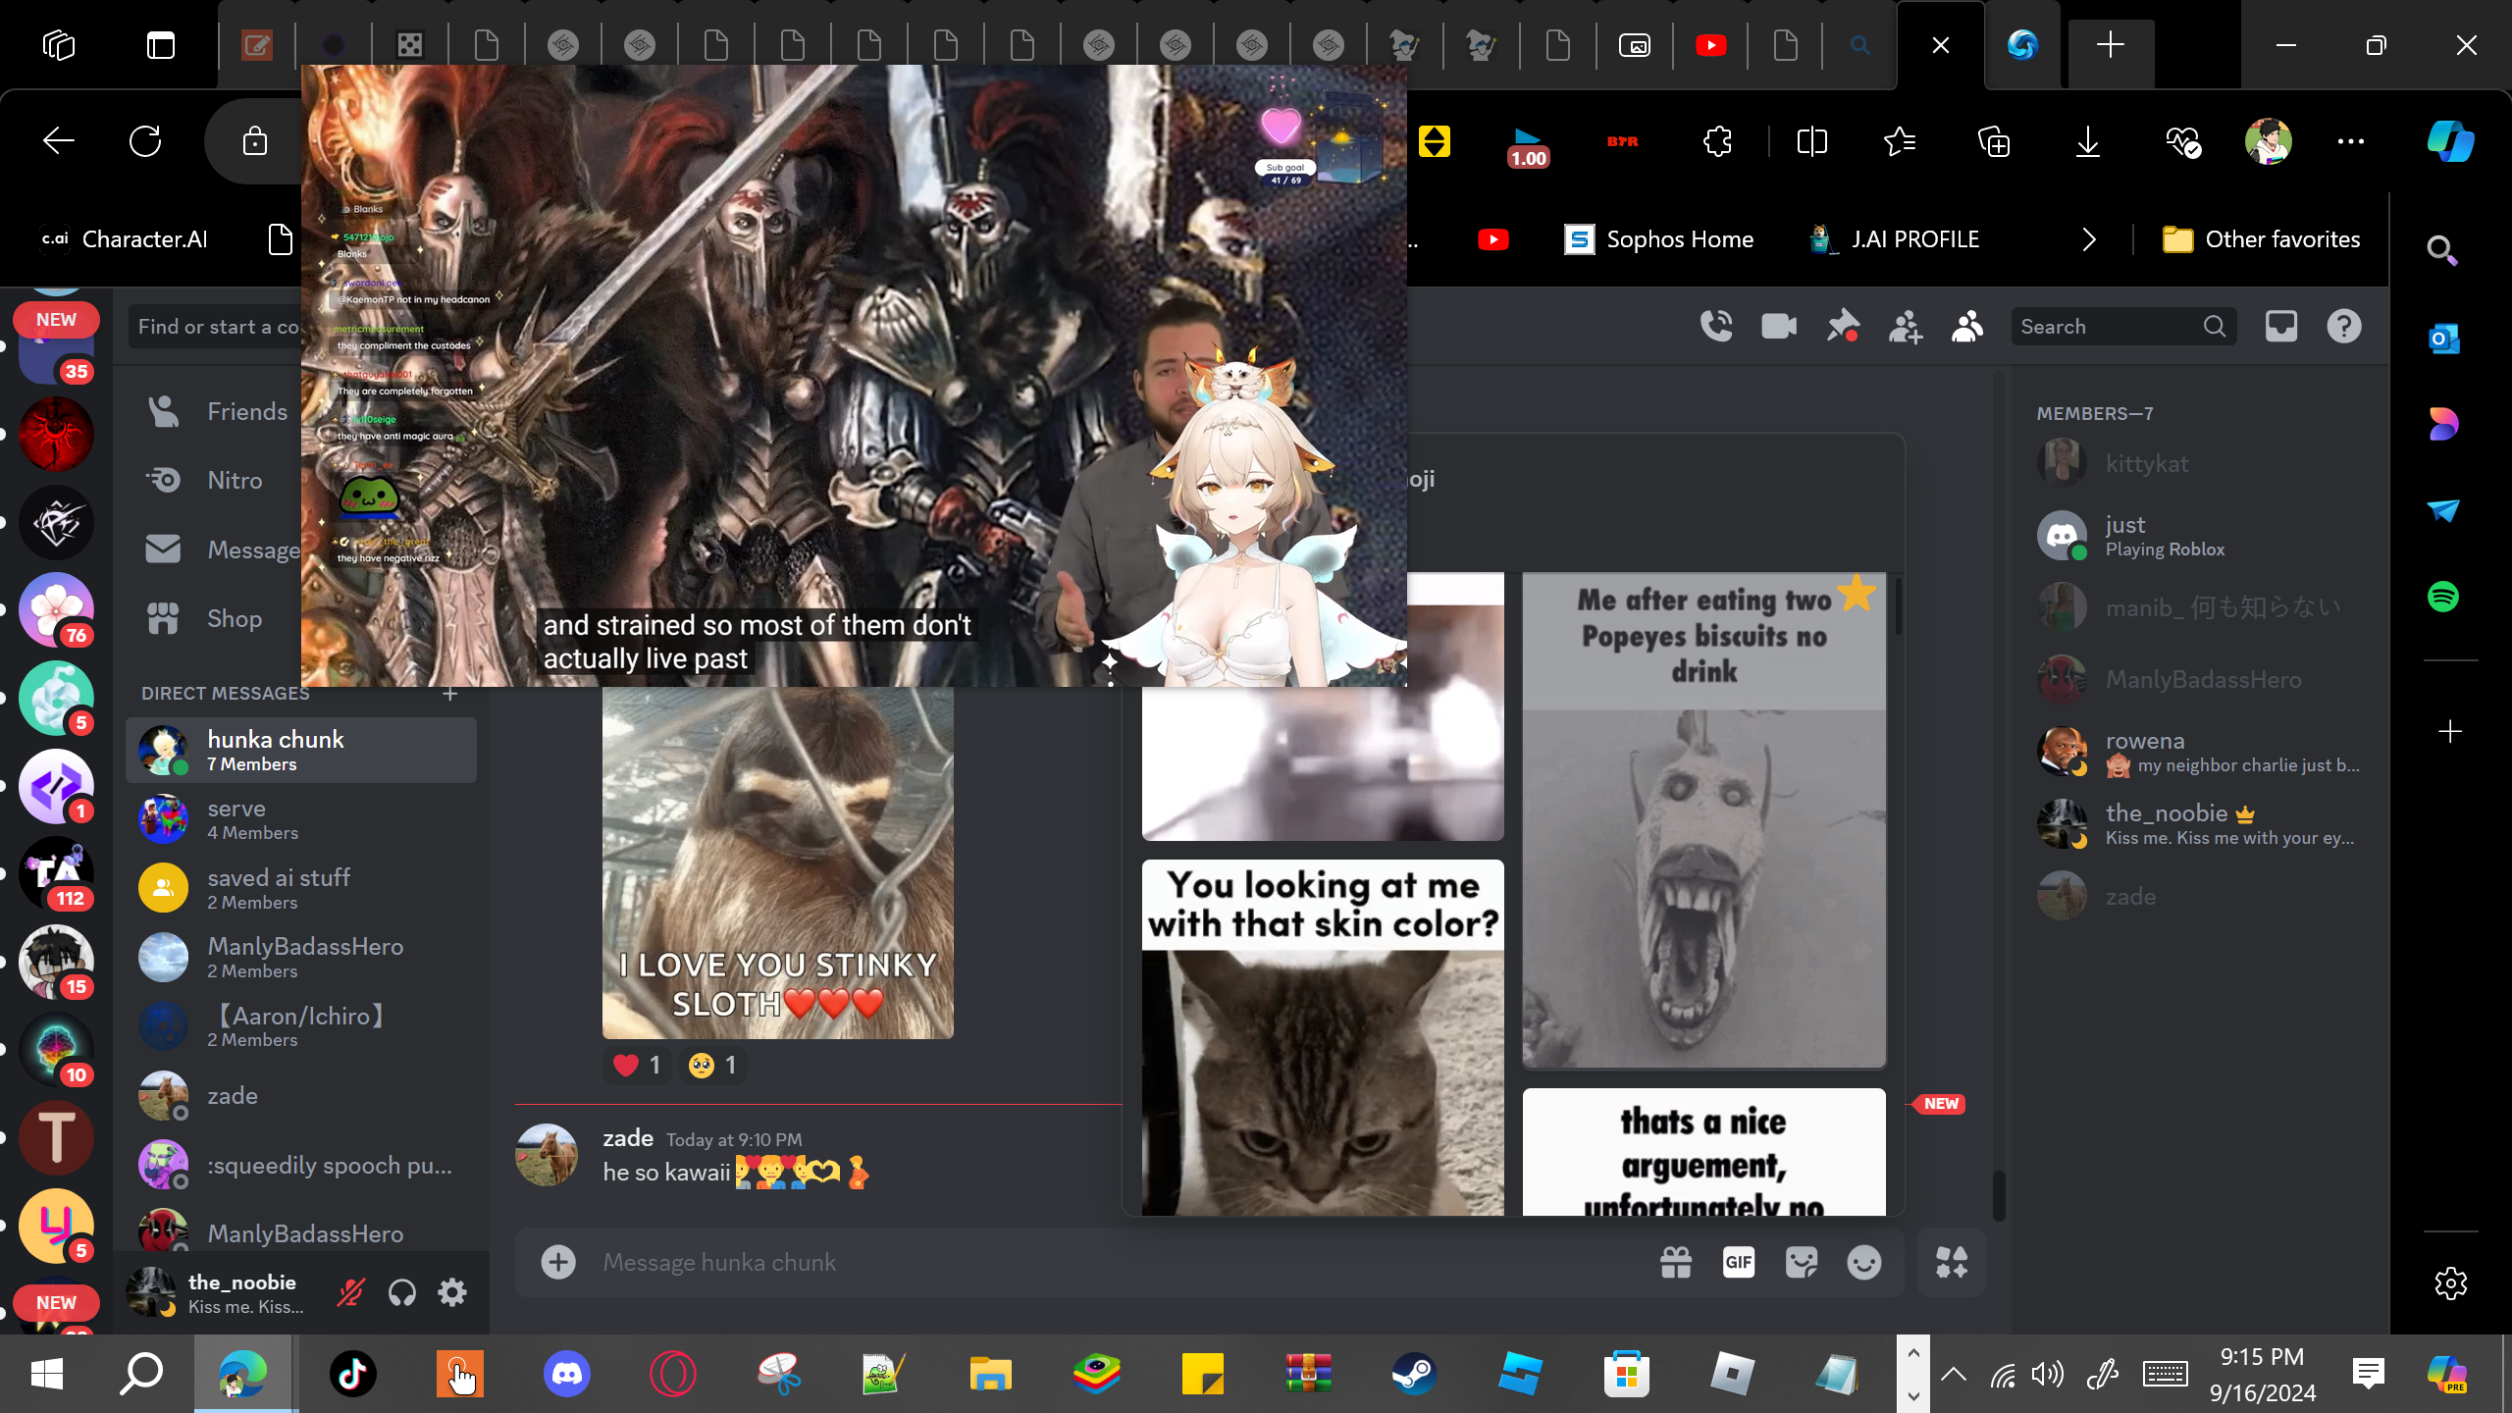
Task: Open the Sophos Home bookmark
Action: [x=1659, y=239]
